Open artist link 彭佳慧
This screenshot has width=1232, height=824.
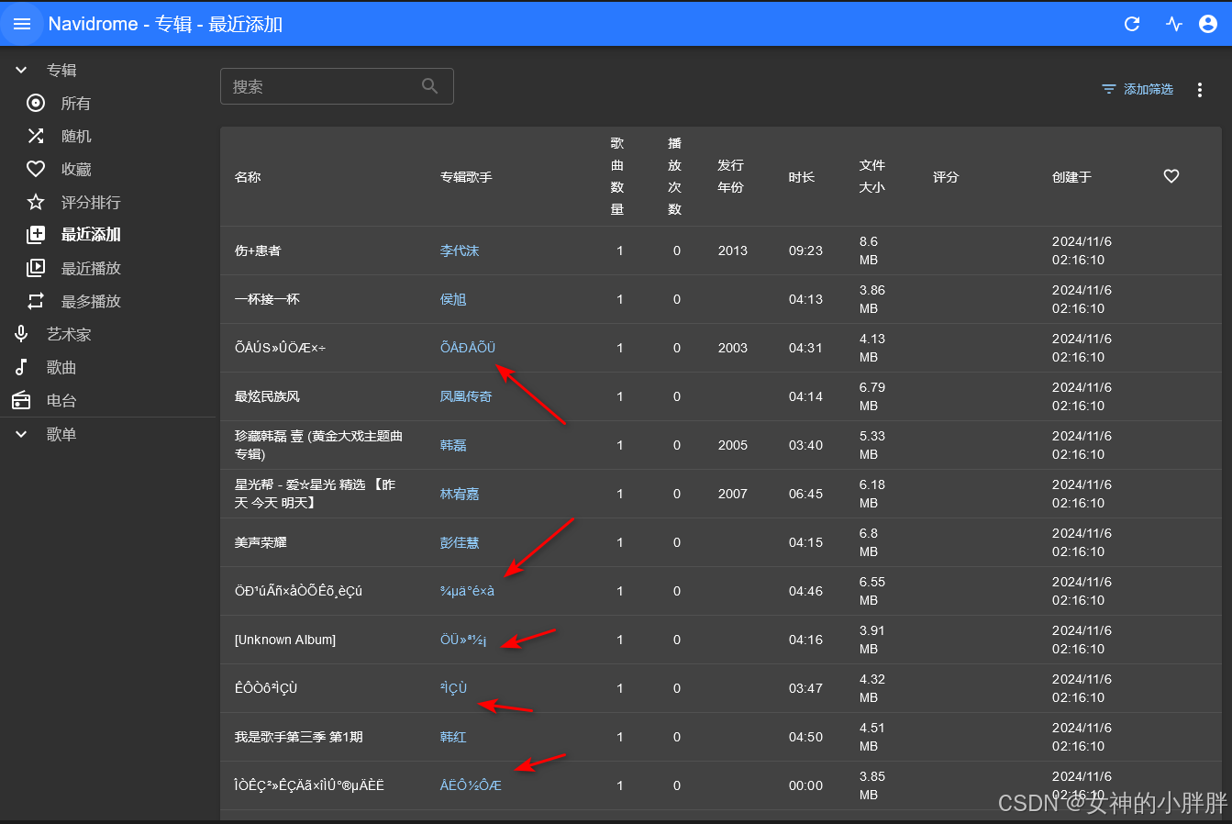tap(460, 542)
